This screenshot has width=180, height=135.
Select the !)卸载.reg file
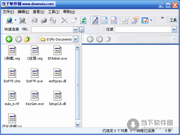pos(12,53)
